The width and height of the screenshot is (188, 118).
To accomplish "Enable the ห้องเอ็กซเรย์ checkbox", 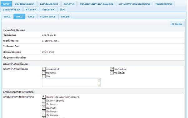I will click(44, 69).
